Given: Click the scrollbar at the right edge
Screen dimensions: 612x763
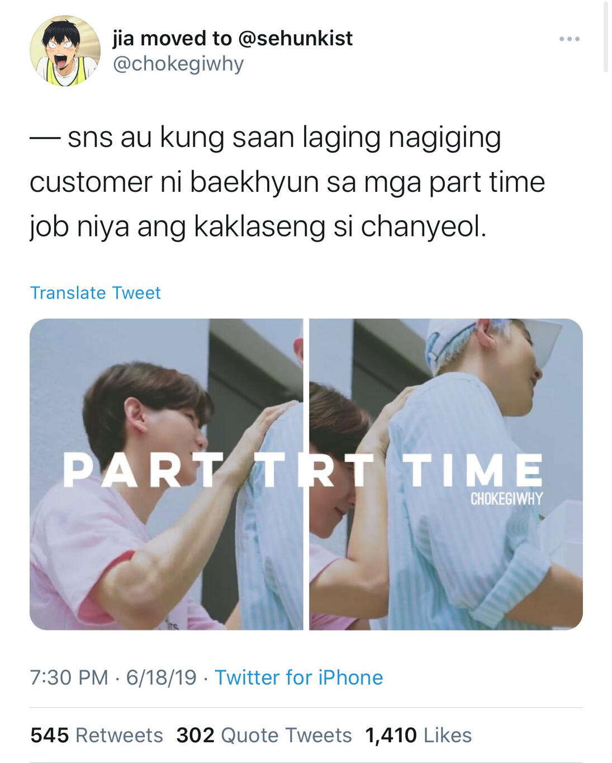Looking at the screenshot, I should coord(606,37).
